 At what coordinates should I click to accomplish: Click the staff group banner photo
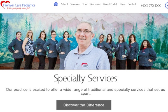(x=84, y=41)
